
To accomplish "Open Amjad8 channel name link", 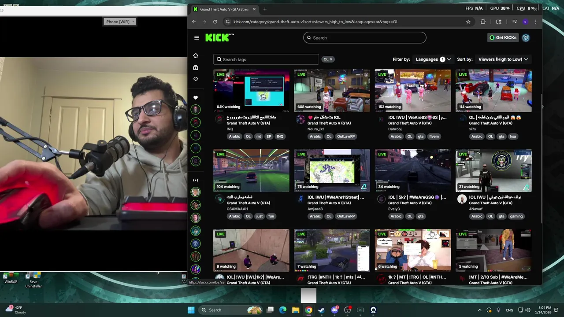I will [315, 209].
